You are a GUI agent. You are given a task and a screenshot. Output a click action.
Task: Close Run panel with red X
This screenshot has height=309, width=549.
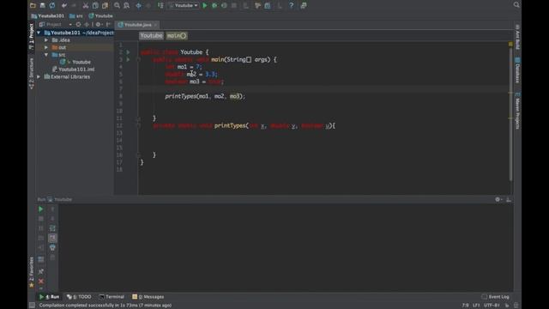click(41, 282)
